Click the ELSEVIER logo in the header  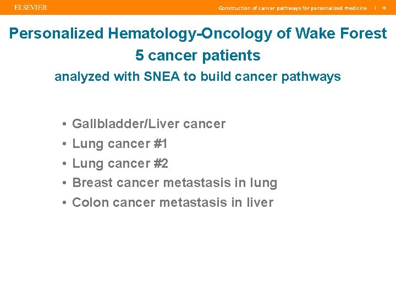tap(31, 8)
